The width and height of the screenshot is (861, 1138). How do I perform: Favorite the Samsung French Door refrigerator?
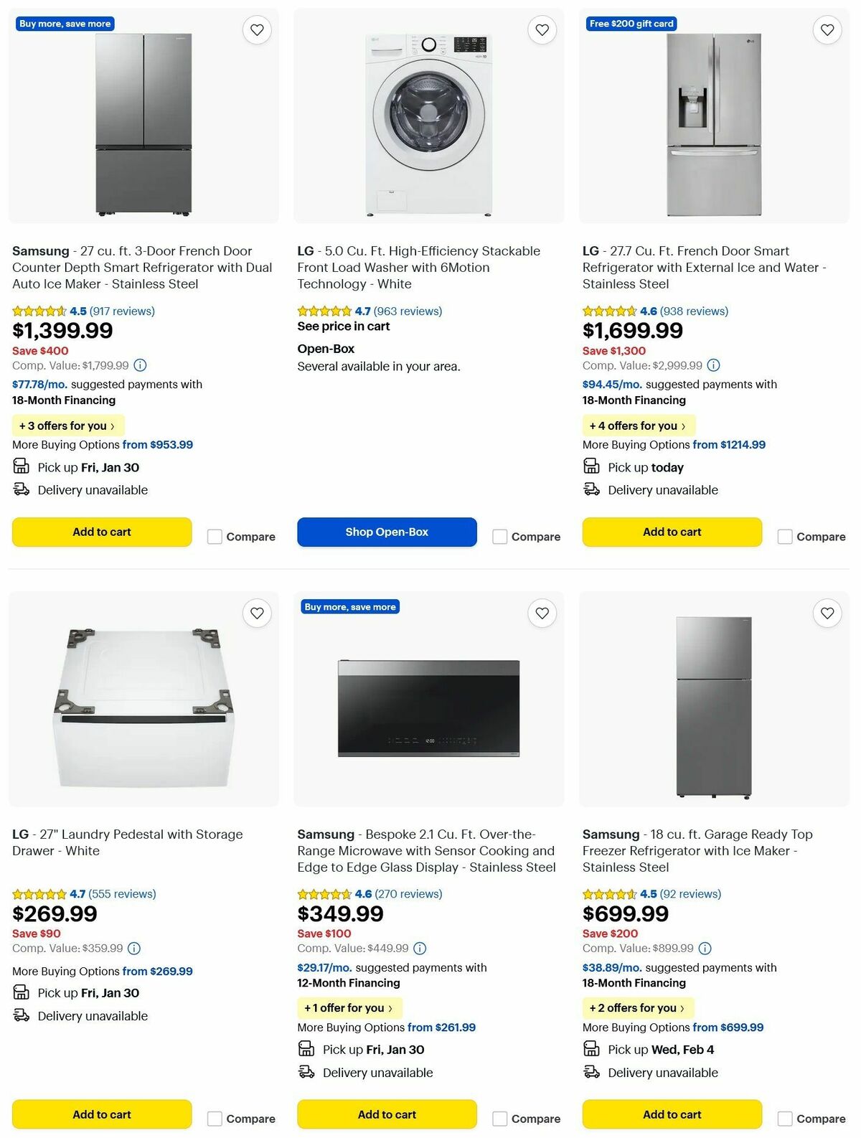pyautogui.click(x=258, y=29)
